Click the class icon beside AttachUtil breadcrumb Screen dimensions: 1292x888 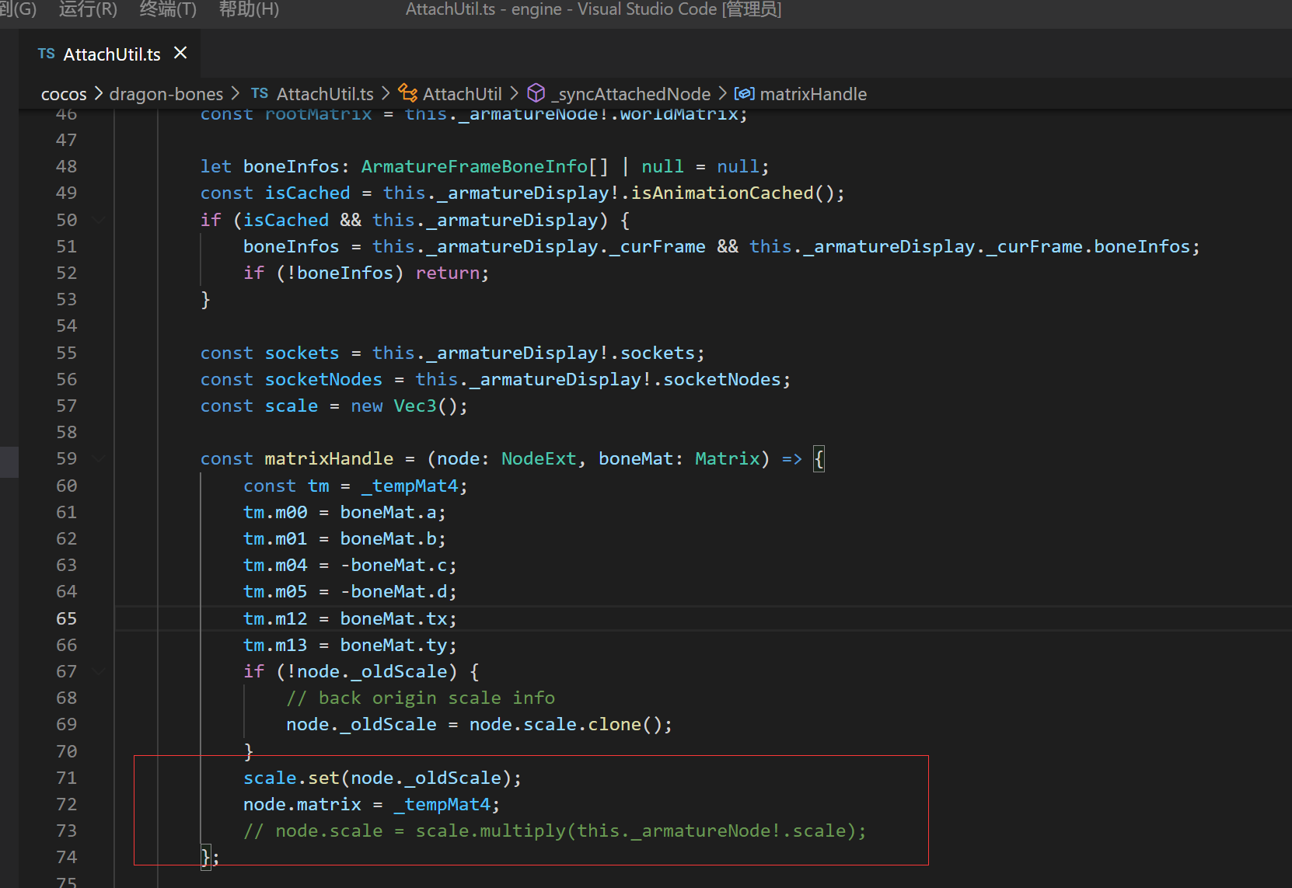407,93
